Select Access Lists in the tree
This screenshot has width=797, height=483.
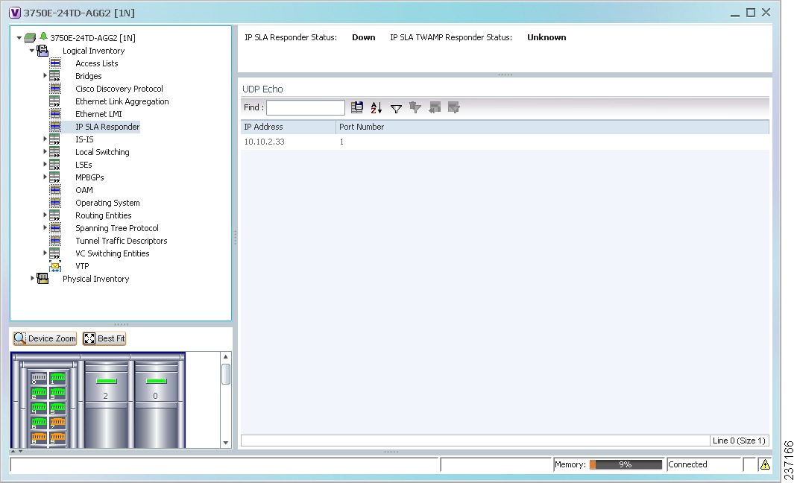tap(97, 63)
